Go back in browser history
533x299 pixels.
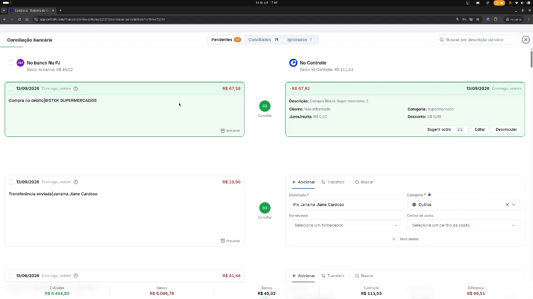tap(4, 19)
